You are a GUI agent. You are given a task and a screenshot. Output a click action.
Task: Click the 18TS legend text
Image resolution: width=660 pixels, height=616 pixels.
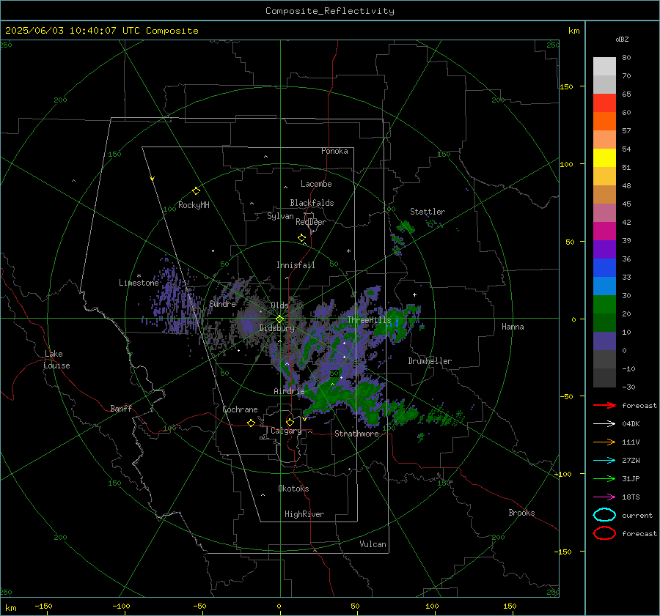click(631, 497)
